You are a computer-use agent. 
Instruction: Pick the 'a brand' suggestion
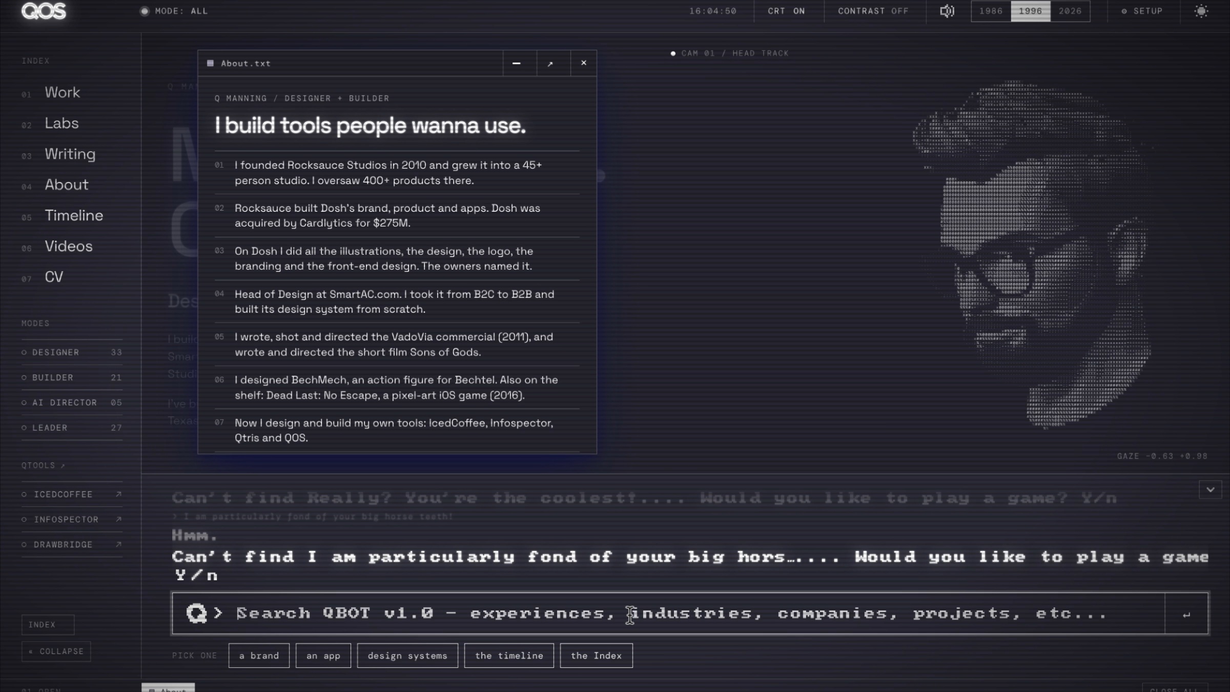point(259,656)
